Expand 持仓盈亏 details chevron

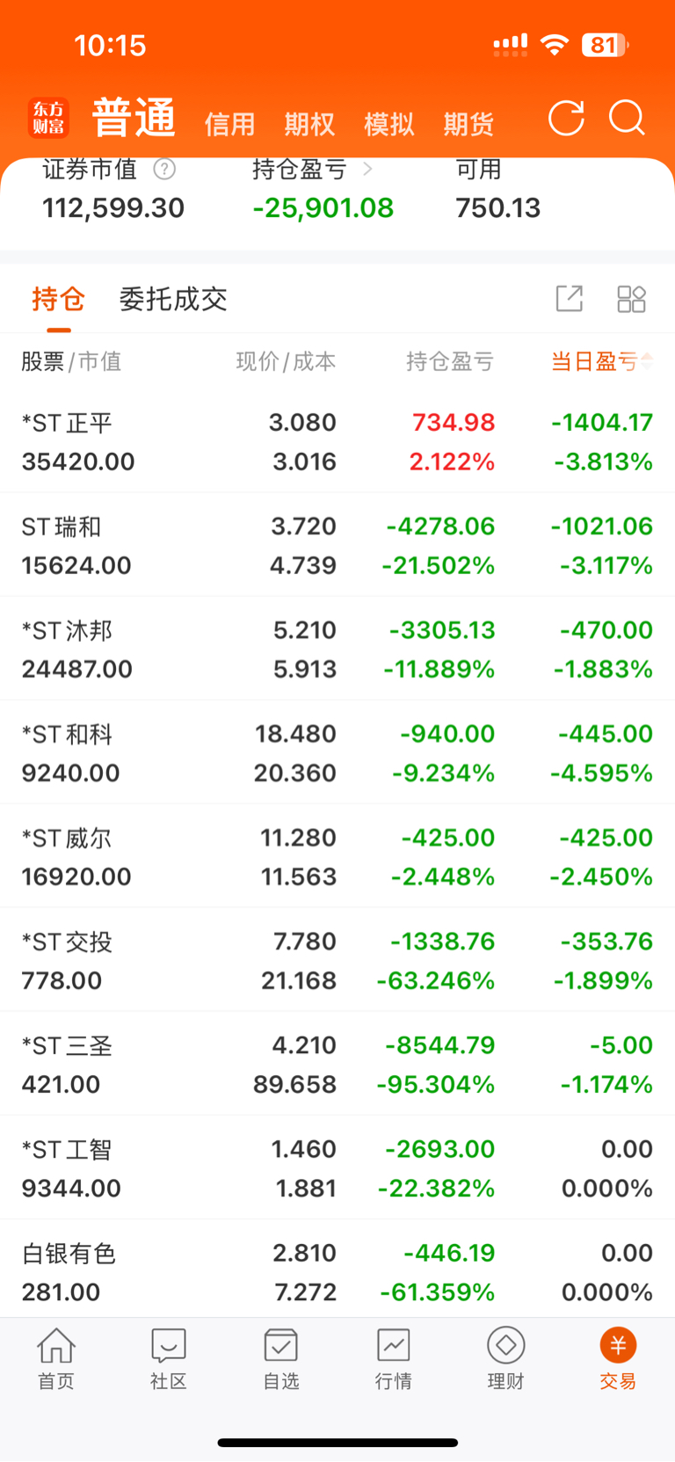point(367,168)
